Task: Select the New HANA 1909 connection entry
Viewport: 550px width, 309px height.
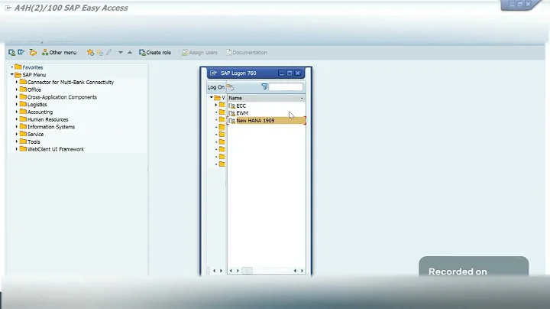Action: 267,120
